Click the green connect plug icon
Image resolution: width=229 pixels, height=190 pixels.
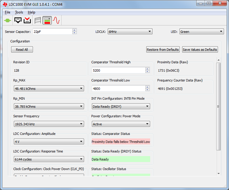7,20
